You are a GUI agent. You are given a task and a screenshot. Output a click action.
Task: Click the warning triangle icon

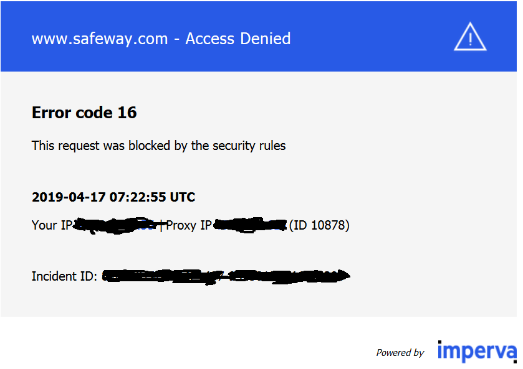click(470, 37)
